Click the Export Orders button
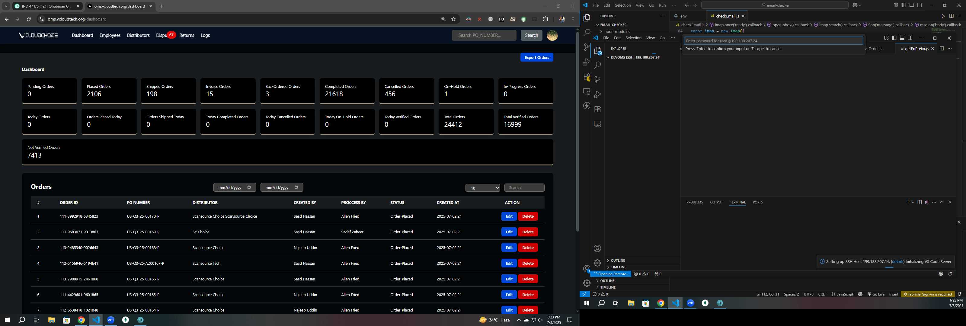This screenshot has height=326, width=966. click(537, 57)
